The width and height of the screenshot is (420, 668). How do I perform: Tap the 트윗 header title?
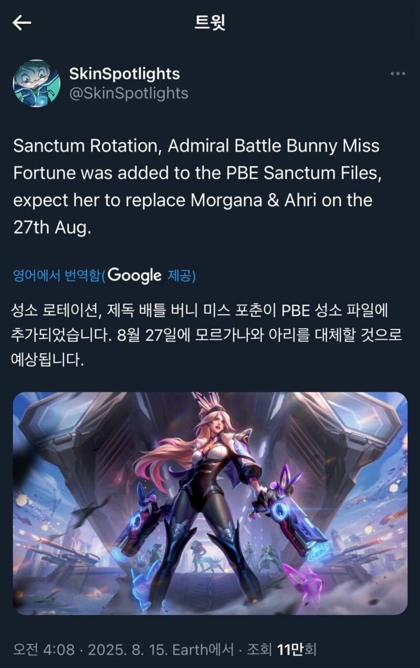[210, 23]
